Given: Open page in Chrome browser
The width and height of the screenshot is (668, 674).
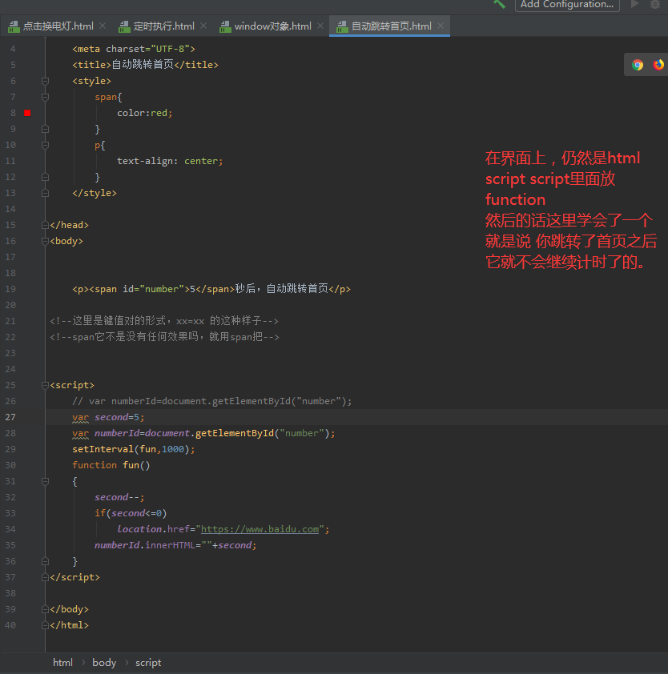Looking at the screenshot, I should [x=638, y=65].
